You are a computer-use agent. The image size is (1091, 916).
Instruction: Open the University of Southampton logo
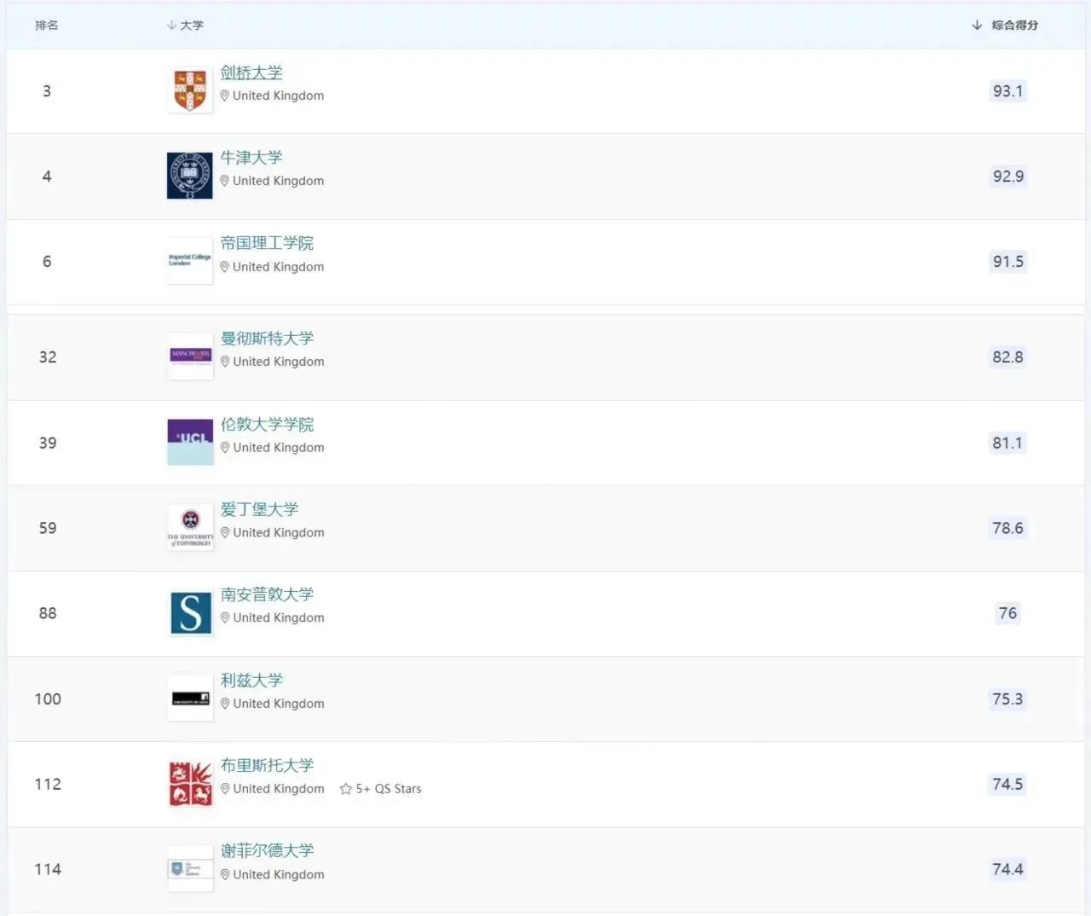(190, 613)
